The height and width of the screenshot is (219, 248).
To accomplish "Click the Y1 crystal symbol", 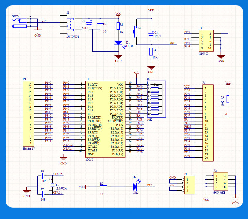I will click(52, 185).
